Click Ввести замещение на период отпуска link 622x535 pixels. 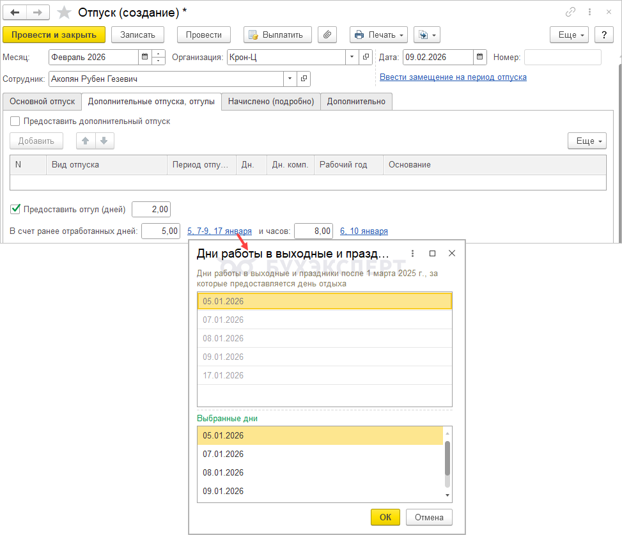[x=453, y=77]
